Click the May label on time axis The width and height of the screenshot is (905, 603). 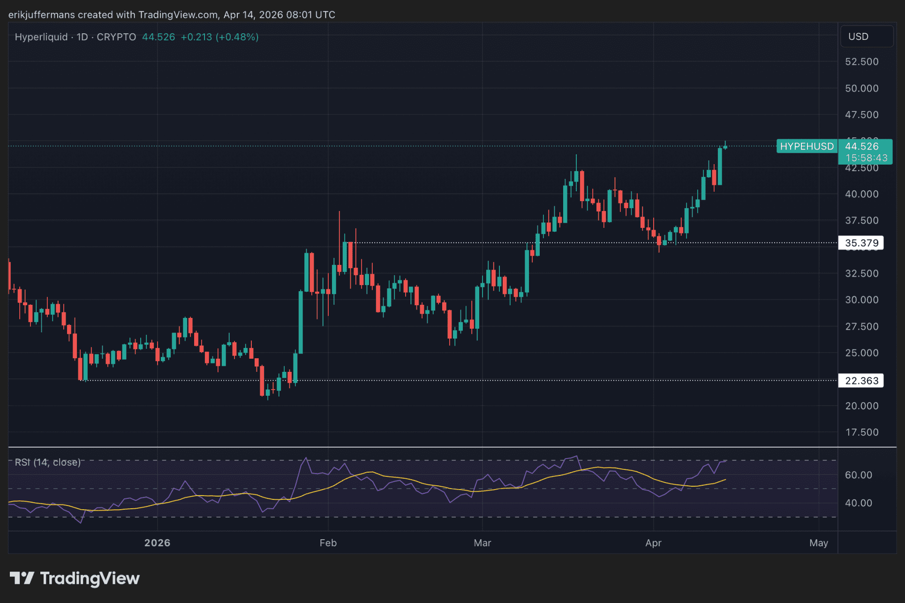818,543
